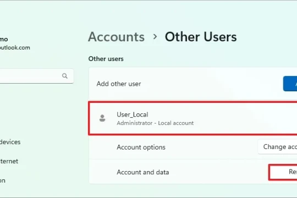Open the sidebar item ending in 'ternet'
The width and height of the screenshot is (297, 198).
[9, 161]
